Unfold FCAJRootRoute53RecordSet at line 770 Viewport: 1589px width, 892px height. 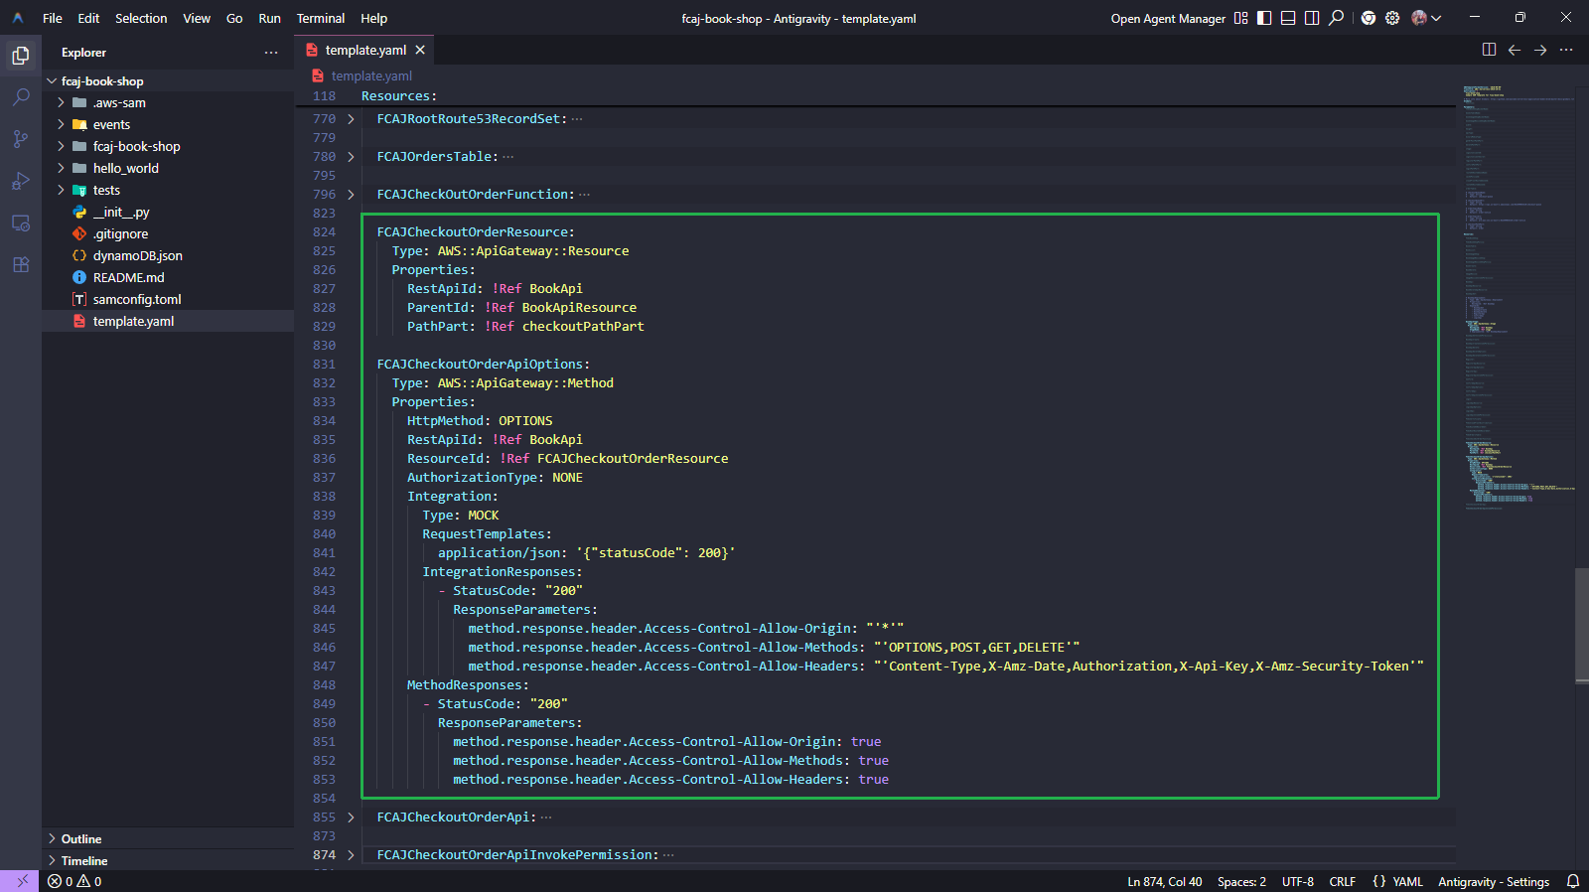[x=351, y=119]
